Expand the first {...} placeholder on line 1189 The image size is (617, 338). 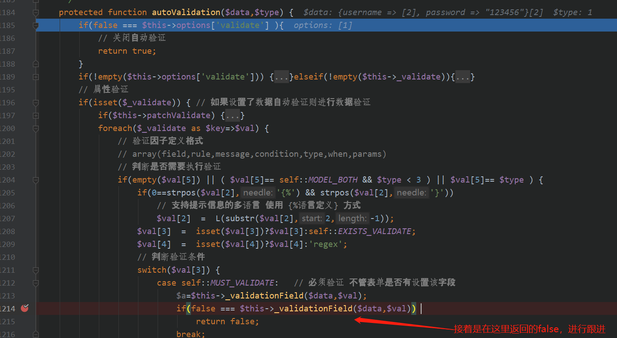tap(282, 77)
